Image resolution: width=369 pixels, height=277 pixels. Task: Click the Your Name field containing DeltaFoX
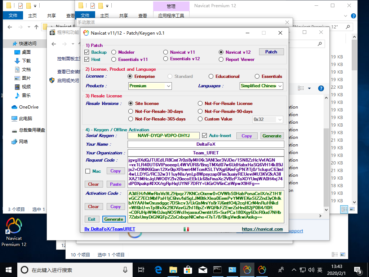[x=206, y=144]
